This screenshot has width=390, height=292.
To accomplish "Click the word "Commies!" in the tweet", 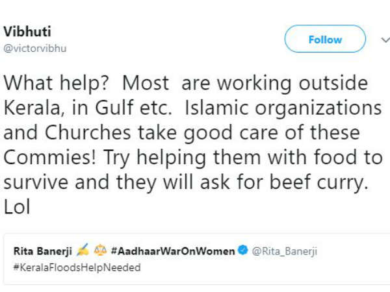I will point(50,157).
